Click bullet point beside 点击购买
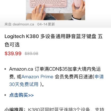This screenshot has height=111, width=111. coord(5,95)
